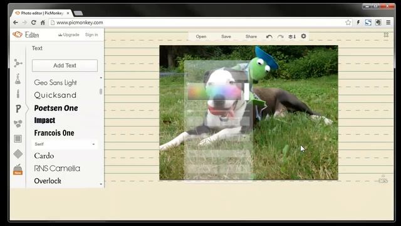This screenshot has width=401, height=226.
Task: Click the address bar URL
Action: 80,23
